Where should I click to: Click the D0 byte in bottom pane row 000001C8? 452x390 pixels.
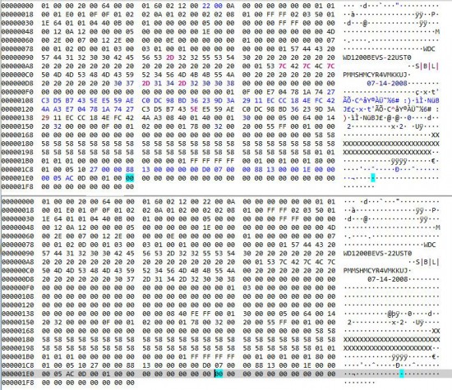pyautogui.click(x=206, y=365)
